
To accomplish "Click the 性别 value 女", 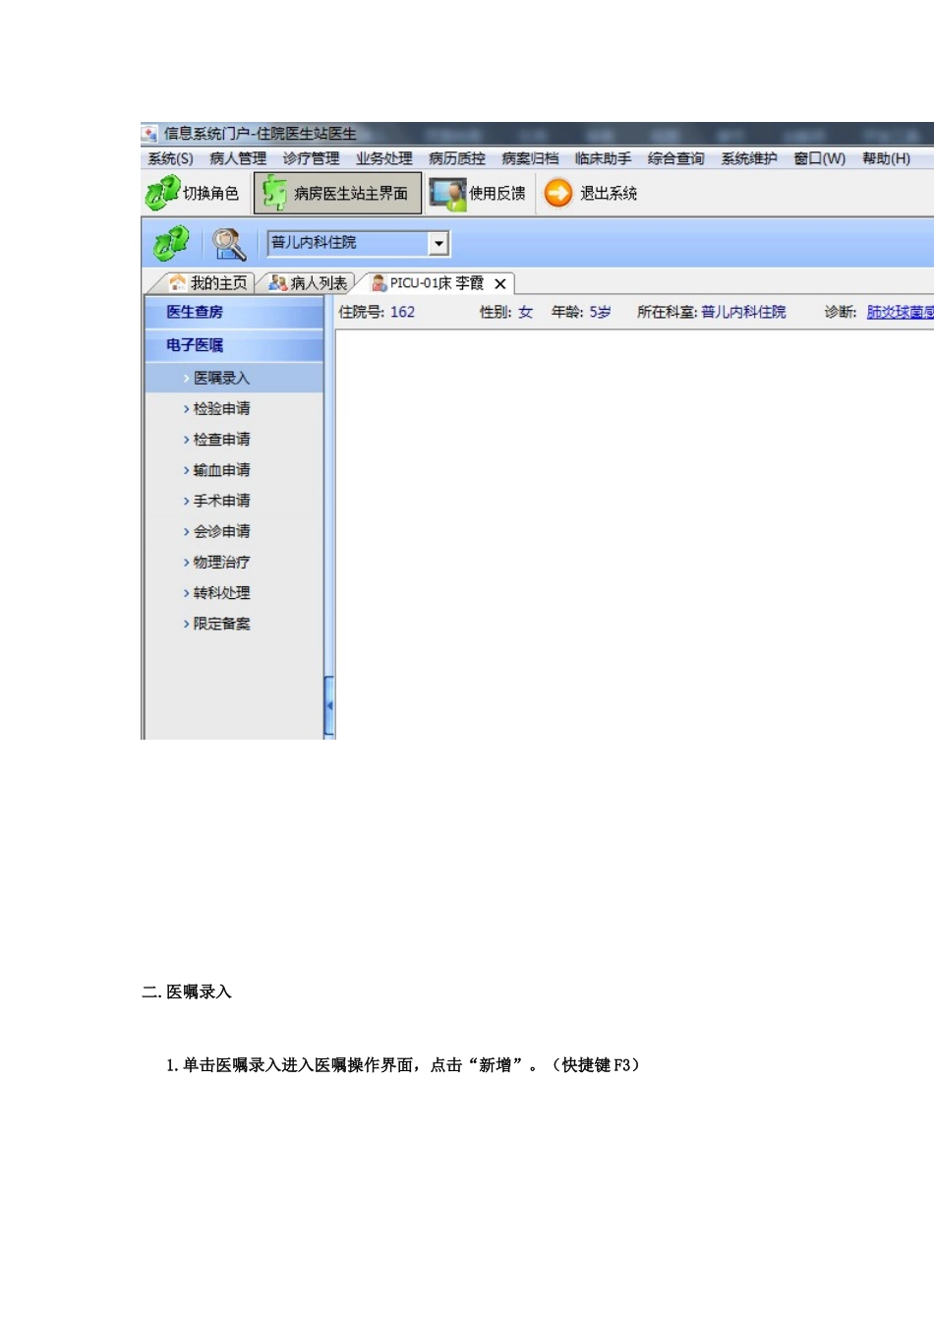I will coord(526,312).
